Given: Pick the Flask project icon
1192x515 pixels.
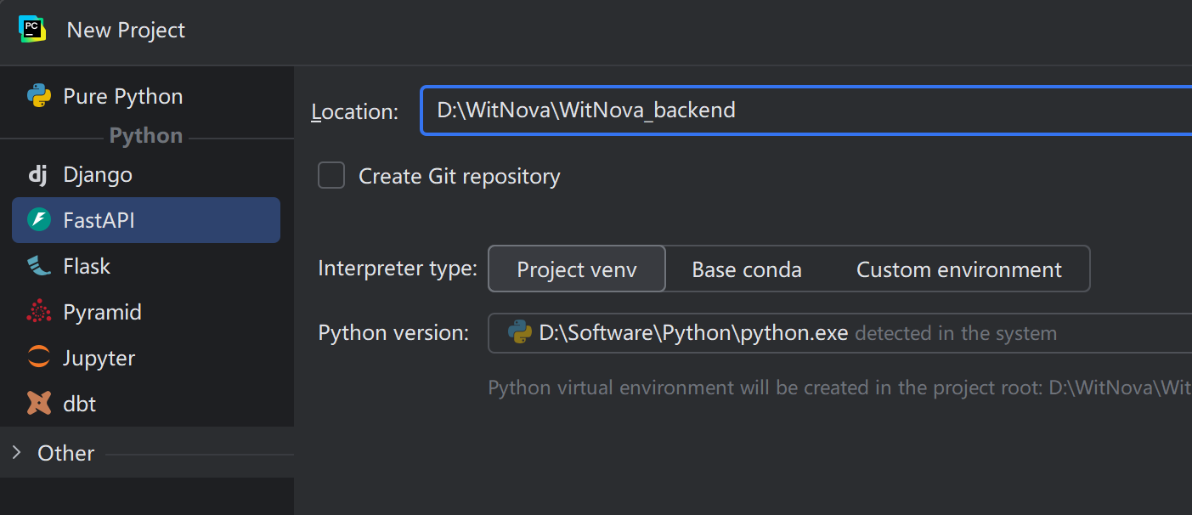Looking at the screenshot, I should (39, 266).
